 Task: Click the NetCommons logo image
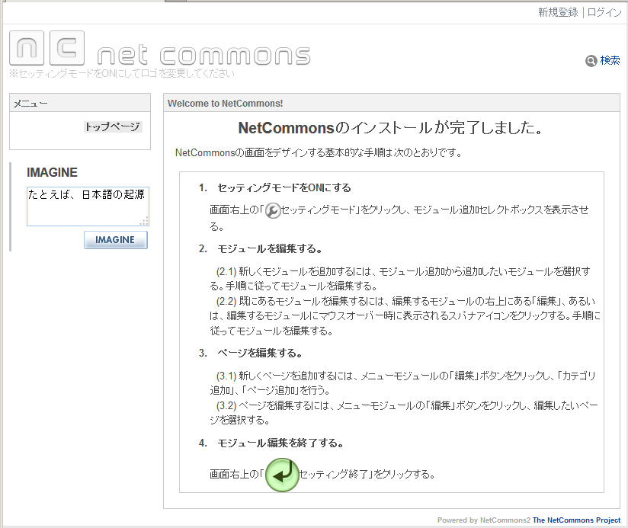tap(160, 49)
